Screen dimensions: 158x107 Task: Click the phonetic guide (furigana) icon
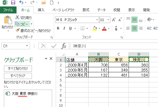pyautogui.click(x=116, y=28)
